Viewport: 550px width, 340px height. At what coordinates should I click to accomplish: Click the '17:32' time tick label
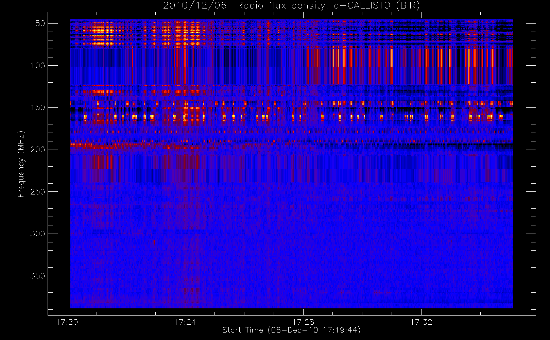pos(421,322)
